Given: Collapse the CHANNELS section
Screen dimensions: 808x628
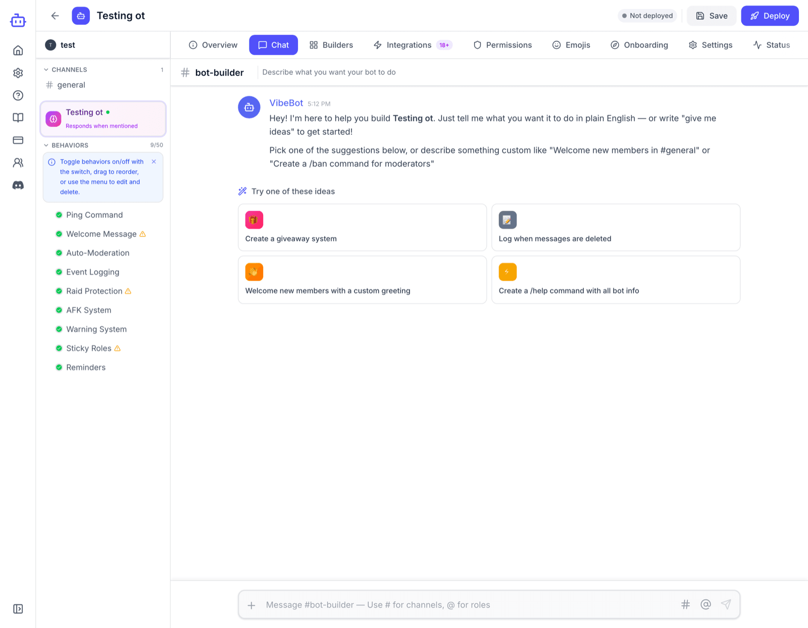Looking at the screenshot, I should (65, 70).
